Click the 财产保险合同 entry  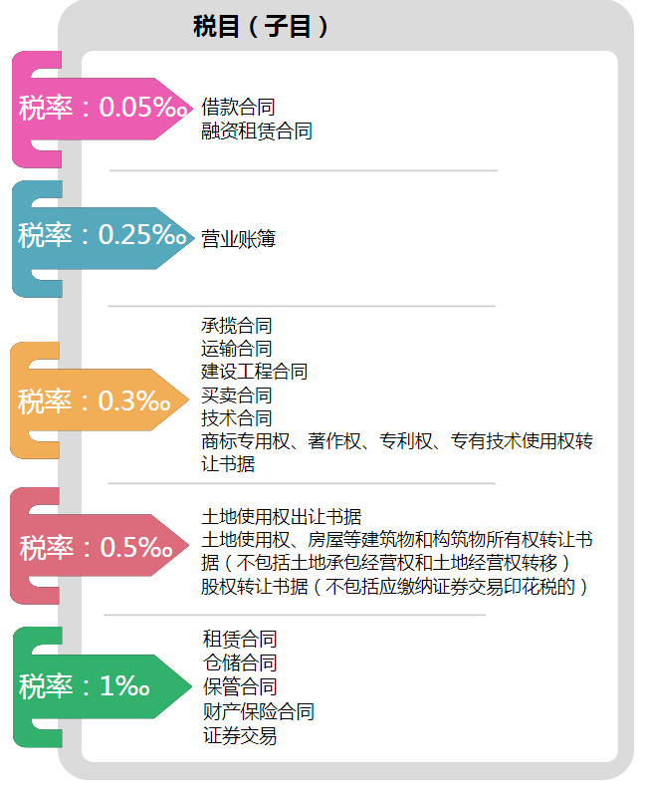pyautogui.click(x=258, y=711)
